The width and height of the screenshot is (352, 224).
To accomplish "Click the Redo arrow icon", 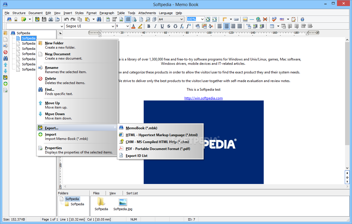I will click(x=73, y=19).
